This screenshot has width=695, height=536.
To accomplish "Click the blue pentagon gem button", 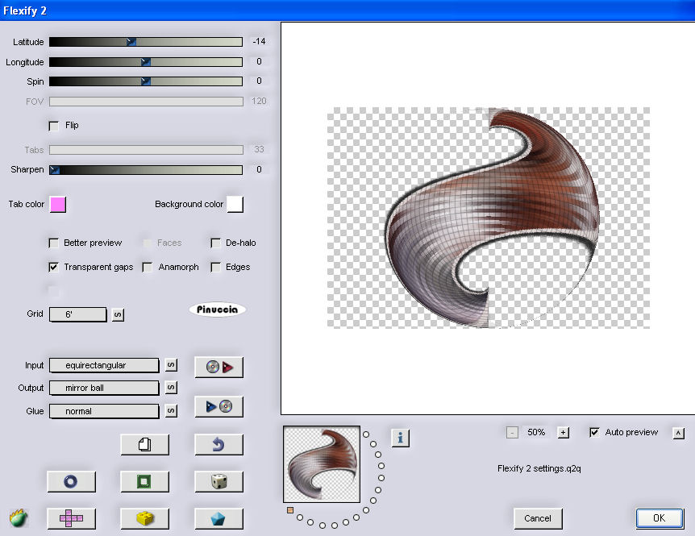I will [219, 518].
